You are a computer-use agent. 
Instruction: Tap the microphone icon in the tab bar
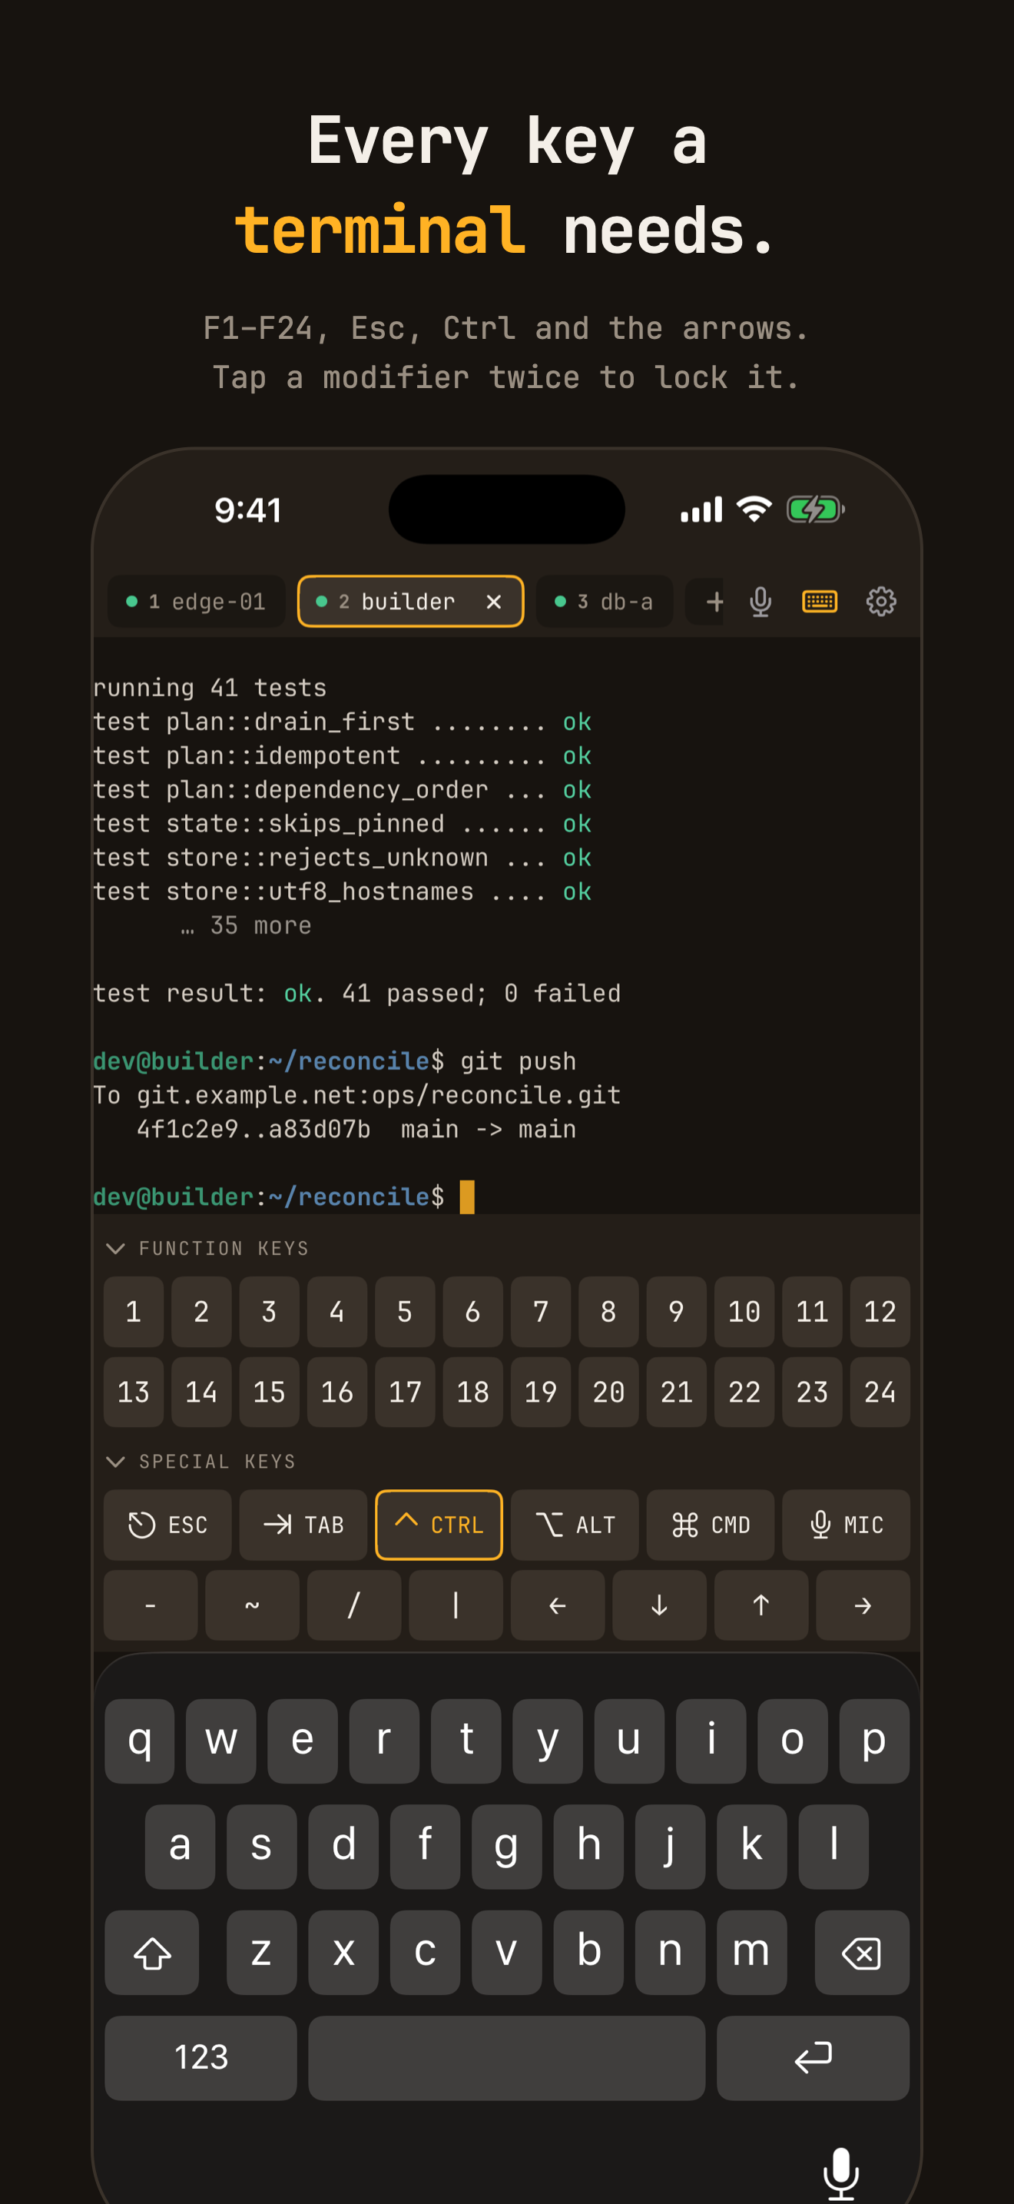click(x=760, y=602)
